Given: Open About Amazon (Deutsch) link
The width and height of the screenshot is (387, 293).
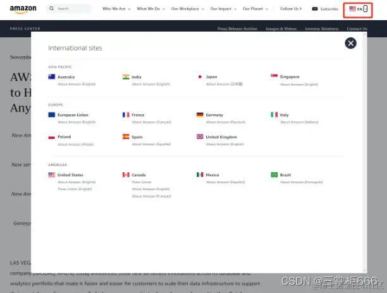Looking at the screenshot, I should click(x=225, y=123).
